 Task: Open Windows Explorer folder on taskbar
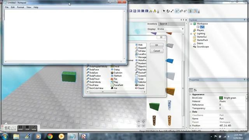click(16, 136)
